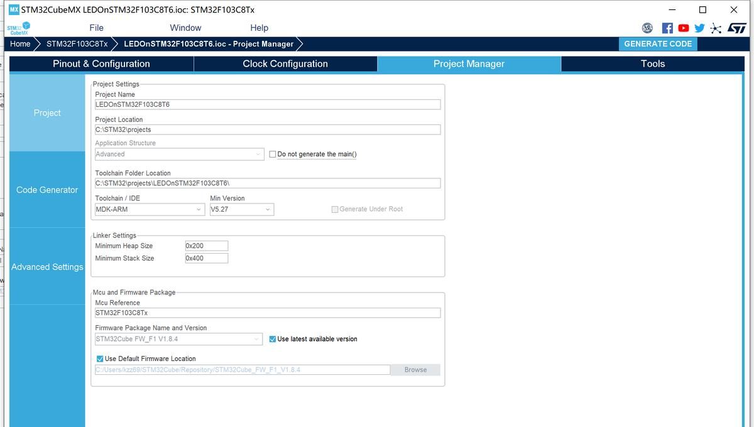Disable Use Default Firmware Location checkbox
This screenshot has height=427, width=754.
[x=100, y=359]
